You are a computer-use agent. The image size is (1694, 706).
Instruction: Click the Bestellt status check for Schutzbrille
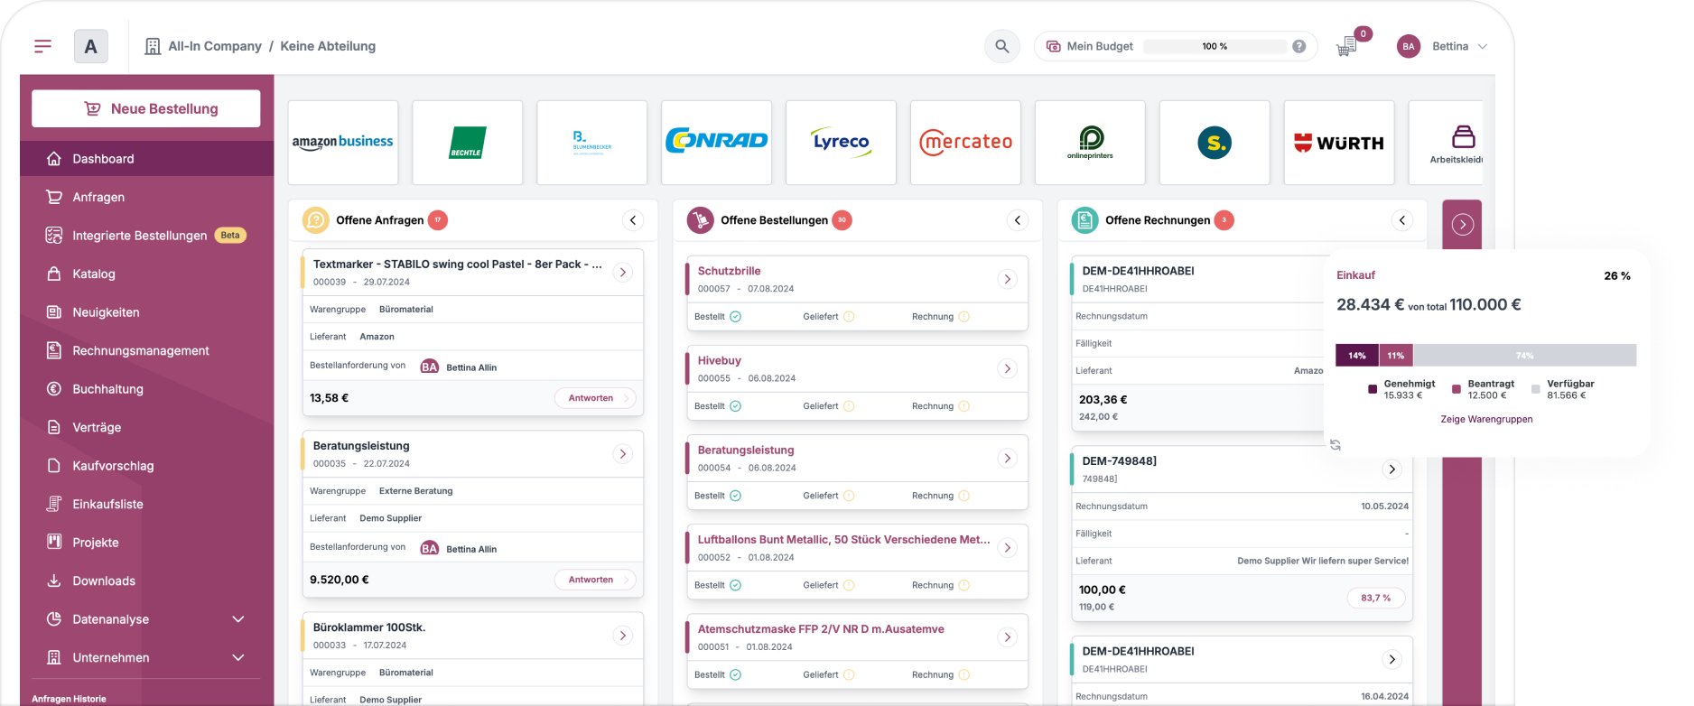point(735,317)
